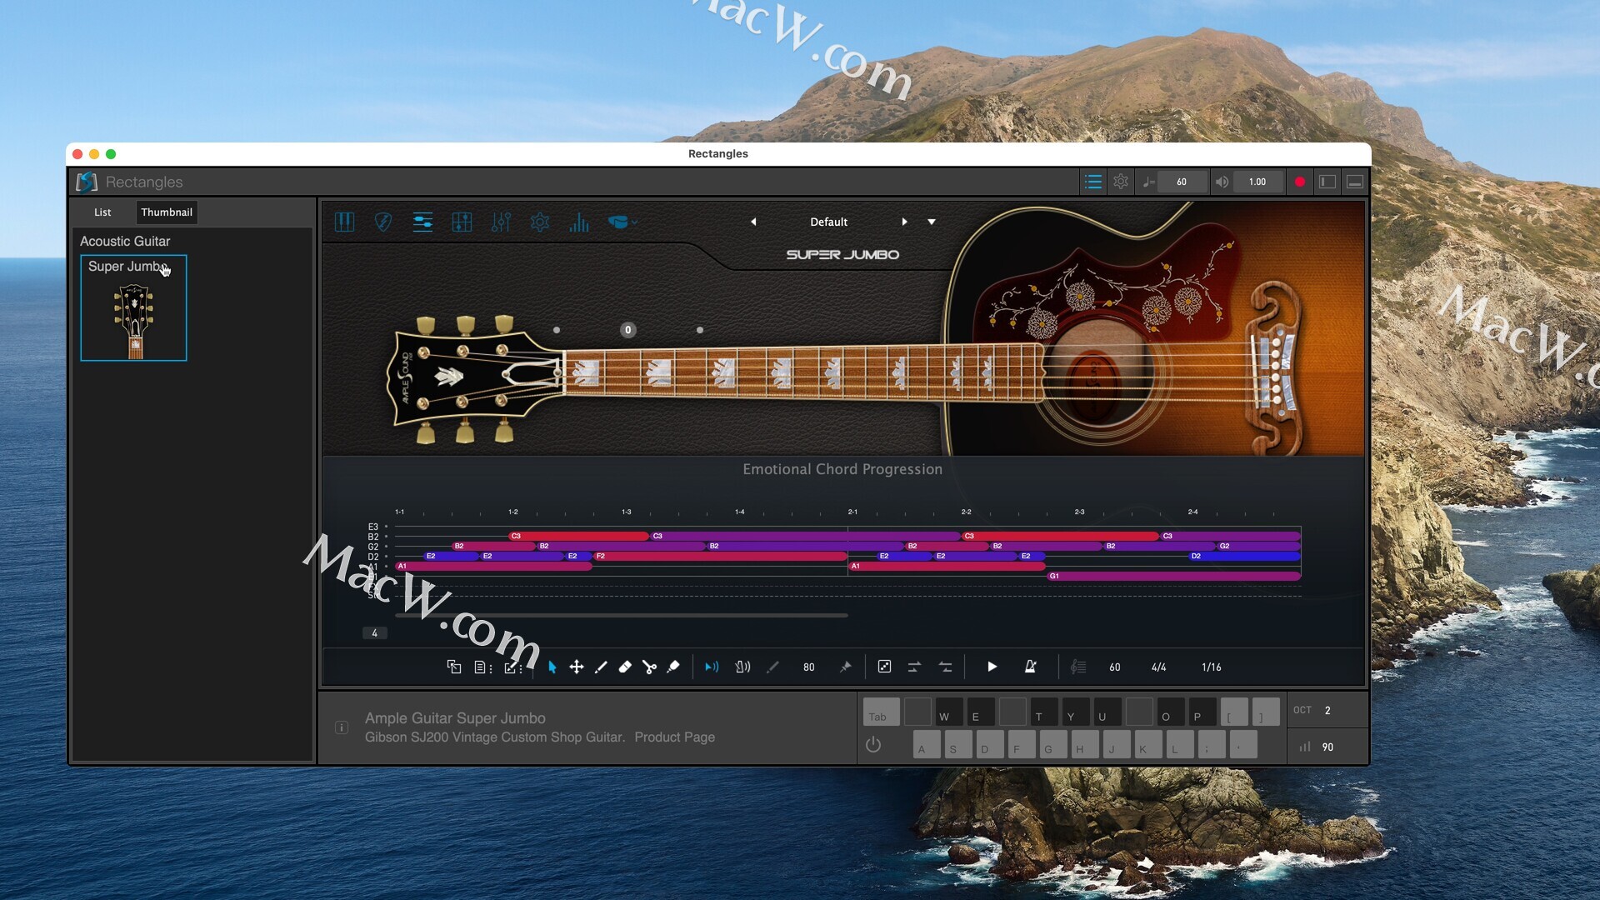Toggle the pin icon in riffer toolbar
Screen dimensions: 1600x900
point(846,667)
